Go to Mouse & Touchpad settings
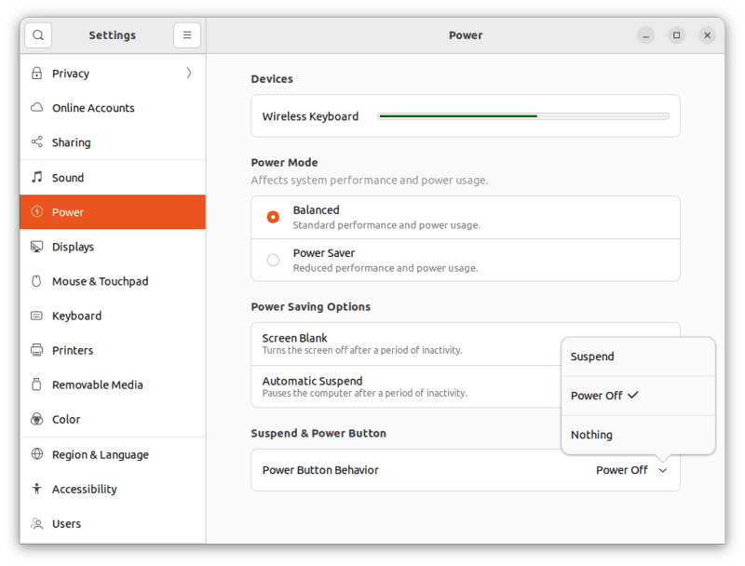This screenshot has width=745, height=566. pyautogui.click(x=113, y=281)
